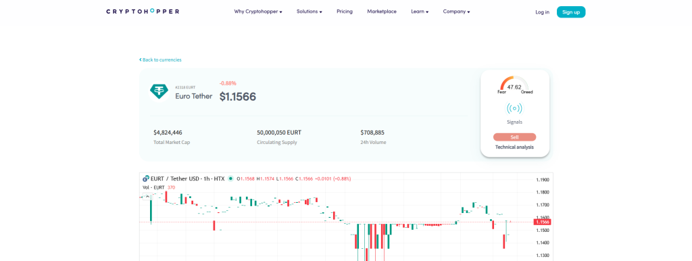Open the Why Cryptohopper dropdown menu
The image size is (692, 261).
point(258,12)
